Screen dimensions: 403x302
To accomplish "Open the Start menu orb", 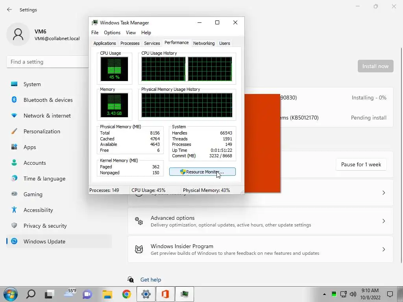I will click(11, 294).
